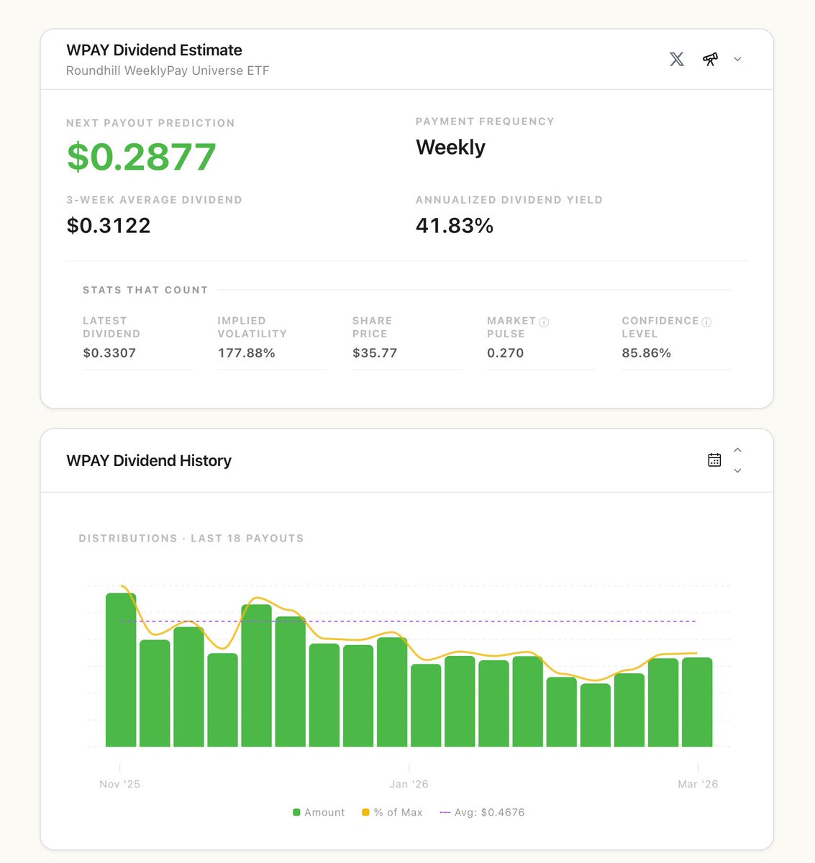Click the purple Avg dashed-line legend icon
Screen dimensions: 815x863
click(x=446, y=812)
